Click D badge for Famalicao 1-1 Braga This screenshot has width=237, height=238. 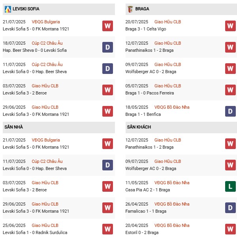(230, 208)
